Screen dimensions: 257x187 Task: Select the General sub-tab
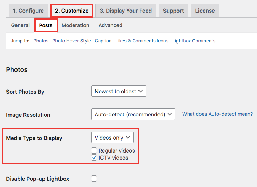20,25
